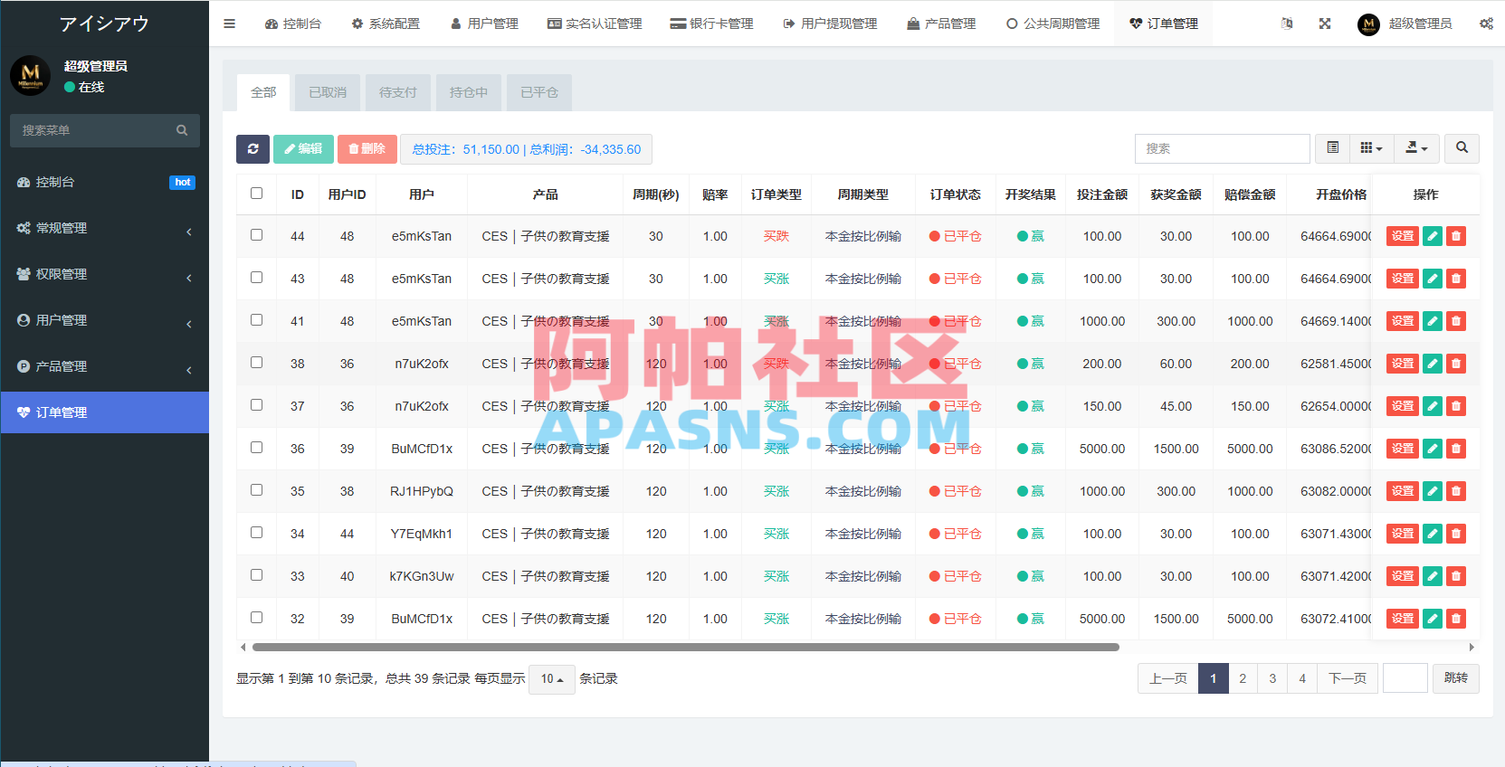The image size is (1505, 767).
Task: Click 设置 button for order ID 37
Action: pyautogui.click(x=1403, y=406)
